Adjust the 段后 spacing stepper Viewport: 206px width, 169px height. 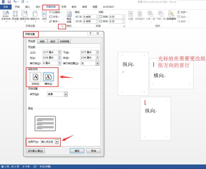(123, 21)
